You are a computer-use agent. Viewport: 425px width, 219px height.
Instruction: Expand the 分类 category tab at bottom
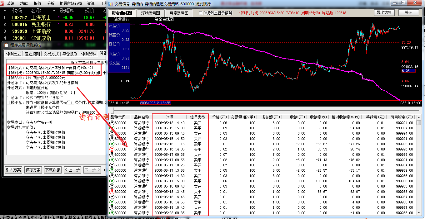coord(7,217)
